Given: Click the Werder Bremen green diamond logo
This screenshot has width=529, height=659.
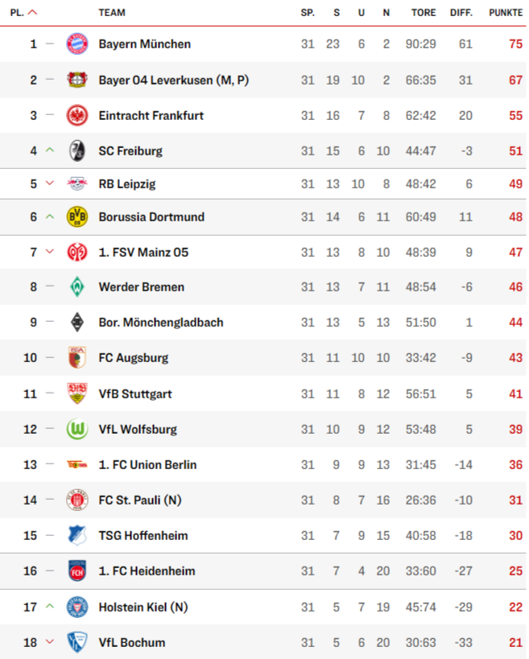Looking at the screenshot, I should coord(77,287).
